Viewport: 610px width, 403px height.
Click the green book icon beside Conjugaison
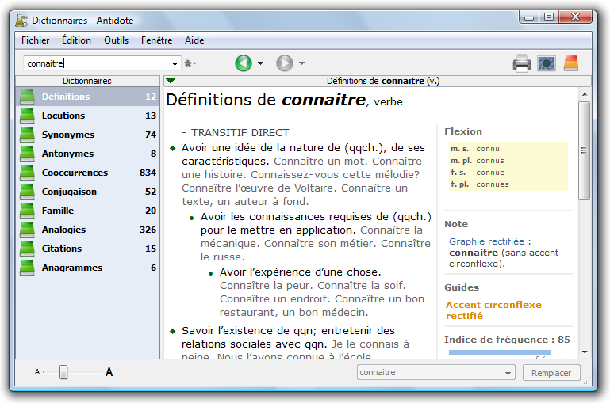27,192
